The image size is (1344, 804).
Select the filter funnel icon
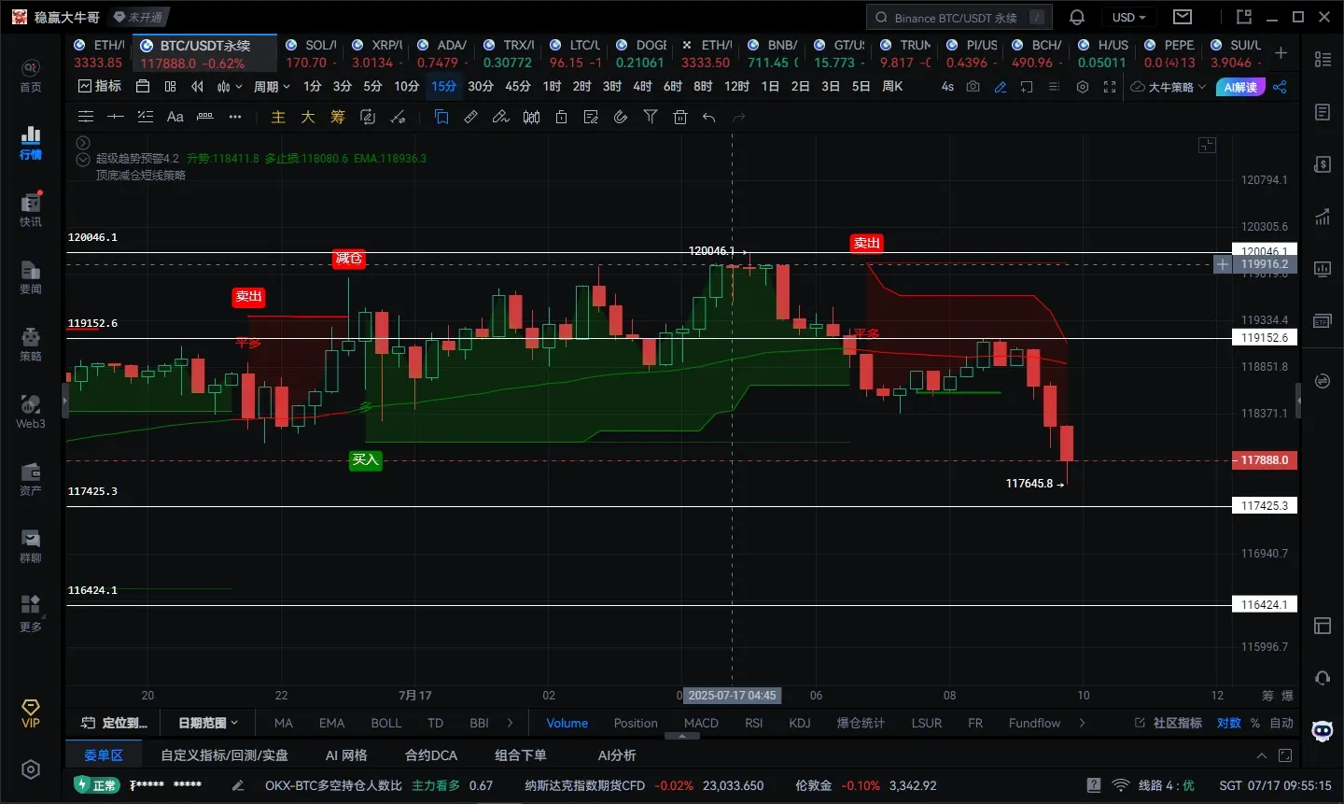coord(651,117)
